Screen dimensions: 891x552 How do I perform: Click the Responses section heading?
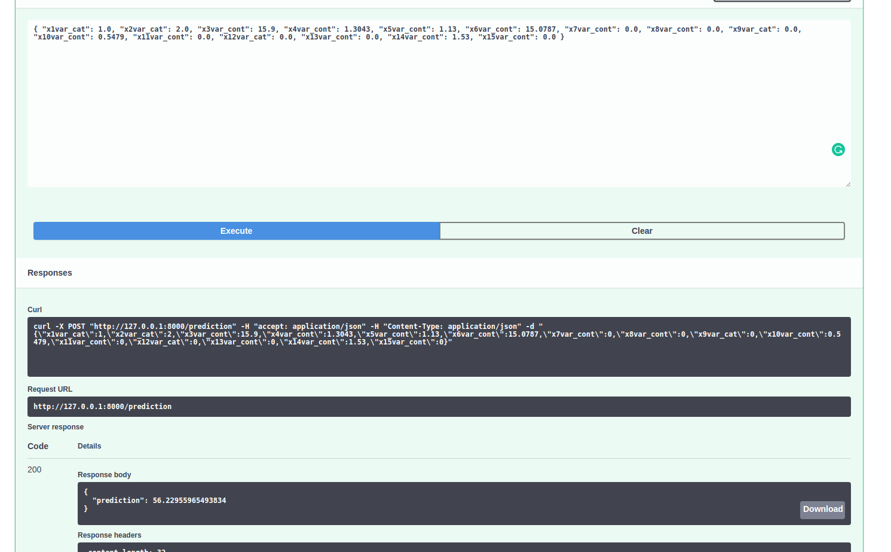(x=50, y=273)
